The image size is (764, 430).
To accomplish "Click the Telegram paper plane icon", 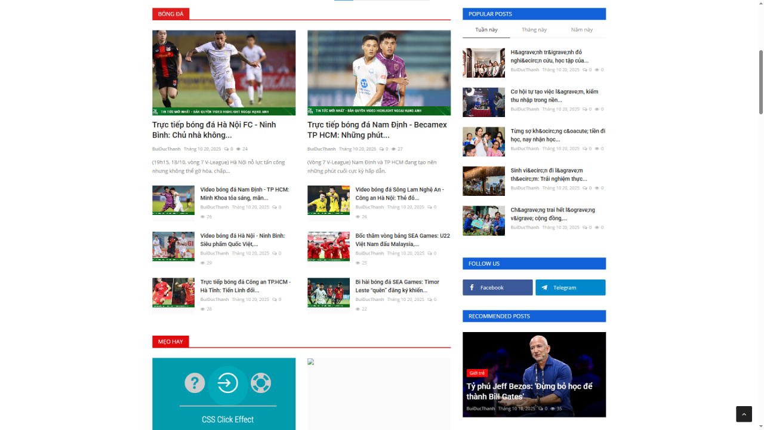I will tap(544, 287).
